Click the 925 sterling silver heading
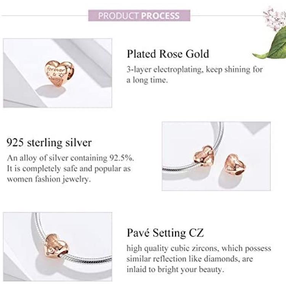The image size is (286, 286). 49,143
